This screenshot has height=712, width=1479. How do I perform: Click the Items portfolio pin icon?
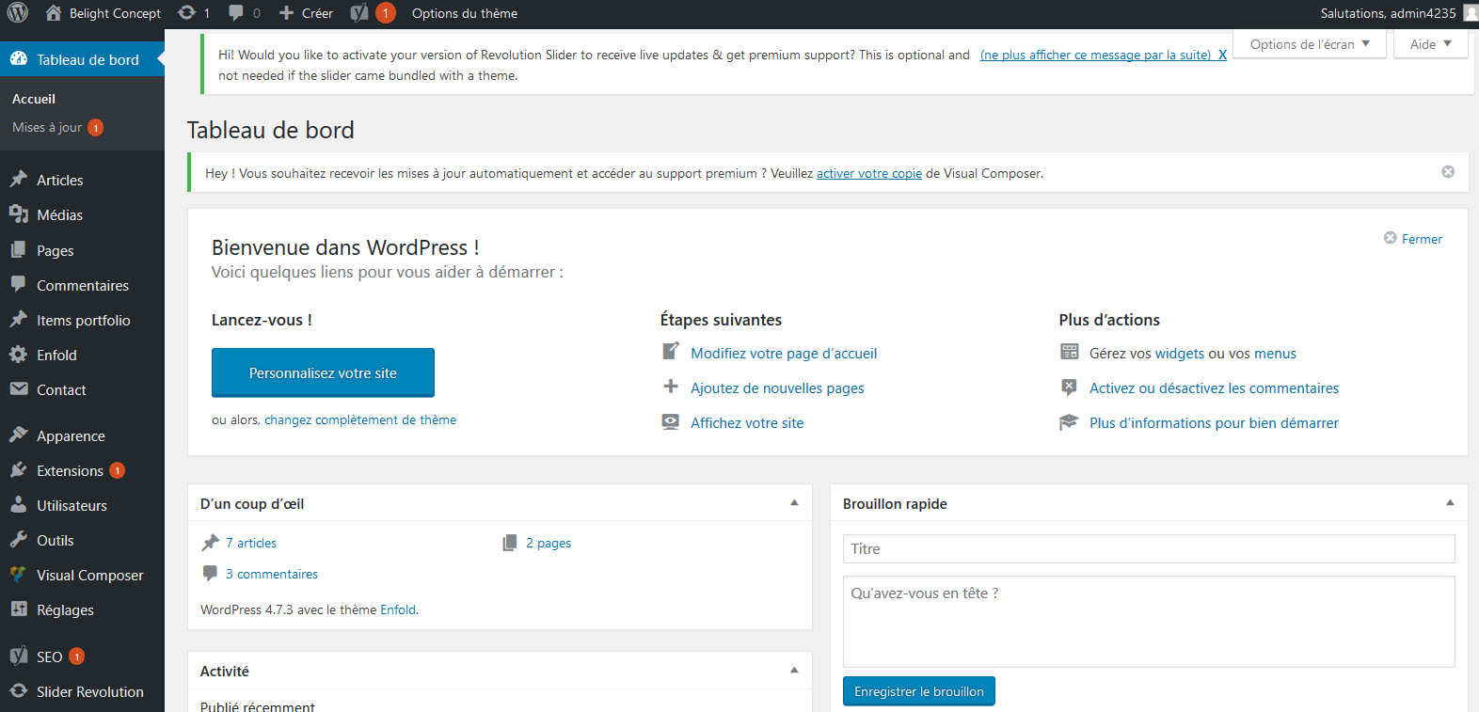tap(19, 319)
